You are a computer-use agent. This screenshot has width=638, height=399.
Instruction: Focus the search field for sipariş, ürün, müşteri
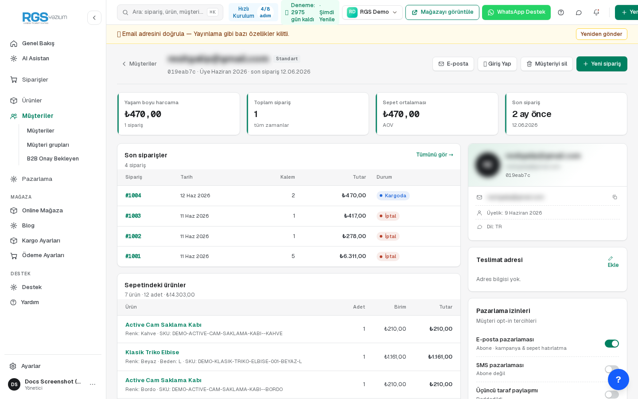(x=170, y=12)
